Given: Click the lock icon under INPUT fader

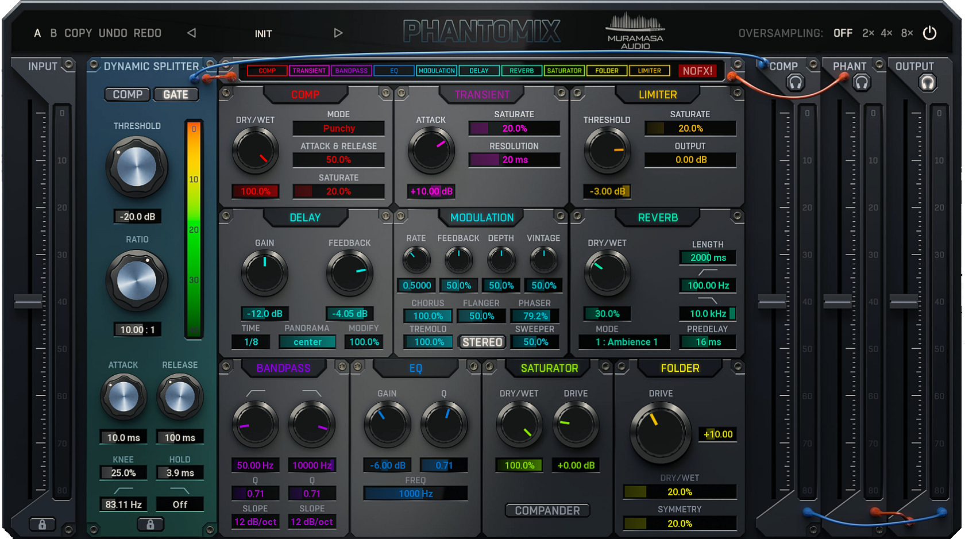Looking at the screenshot, I should (x=43, y=524).
